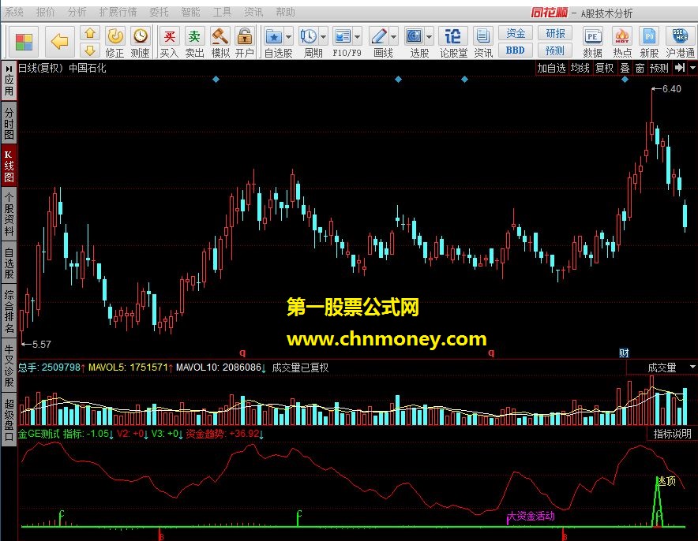Toggle the 预测 chart forecast
Image resolution: width=698 pixels, height=541 pixels.
(659, 68)
